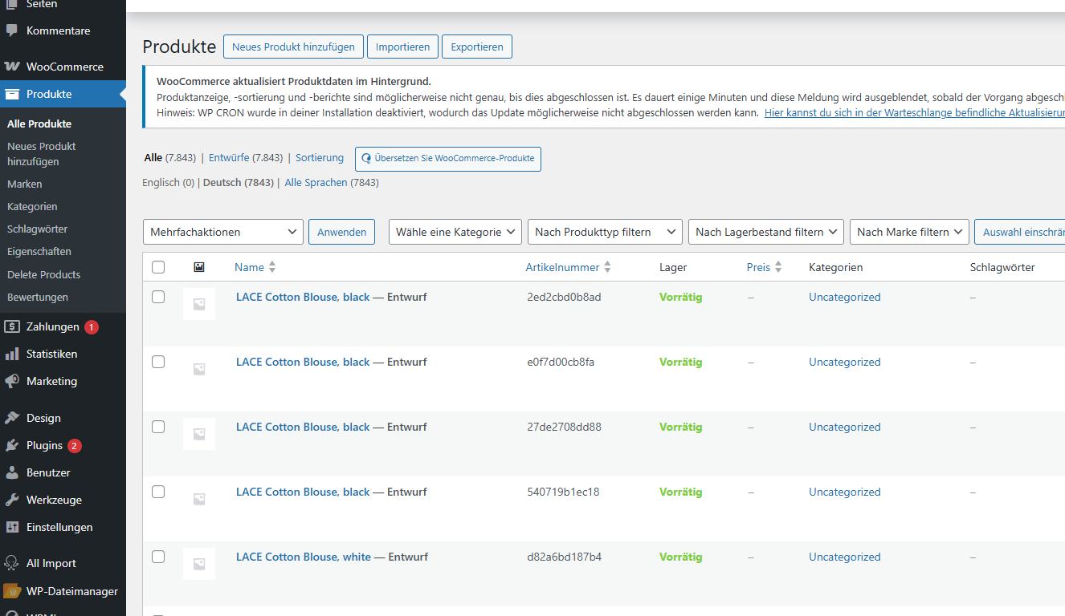1065x616 pixels.
Task: Click the Kommentare speech bubble icon
Action: pos(11,30)
